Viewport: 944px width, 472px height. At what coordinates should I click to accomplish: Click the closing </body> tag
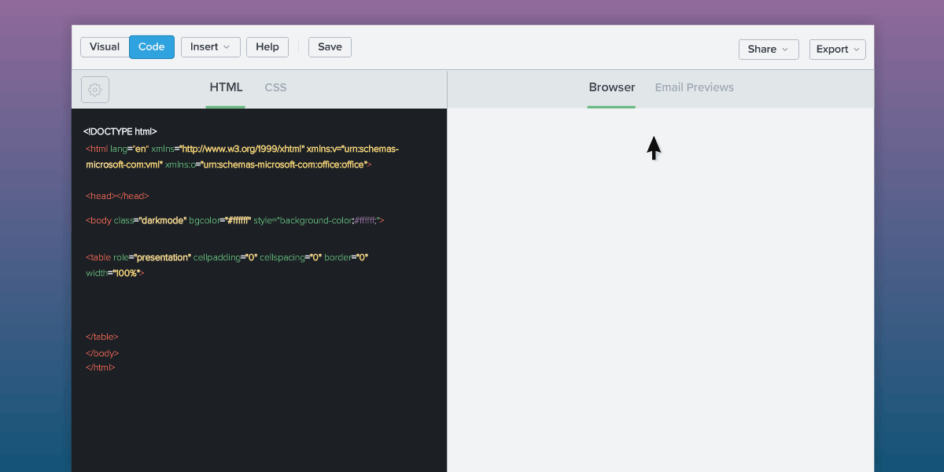coord(102,353)
